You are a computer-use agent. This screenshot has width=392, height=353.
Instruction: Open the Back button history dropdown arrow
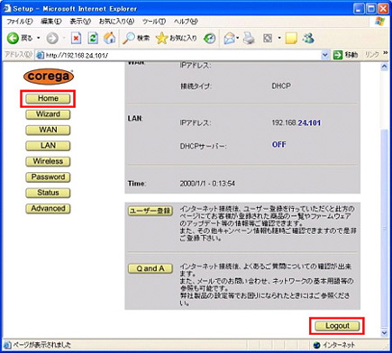pyautogui.click(x=39, y=38)
